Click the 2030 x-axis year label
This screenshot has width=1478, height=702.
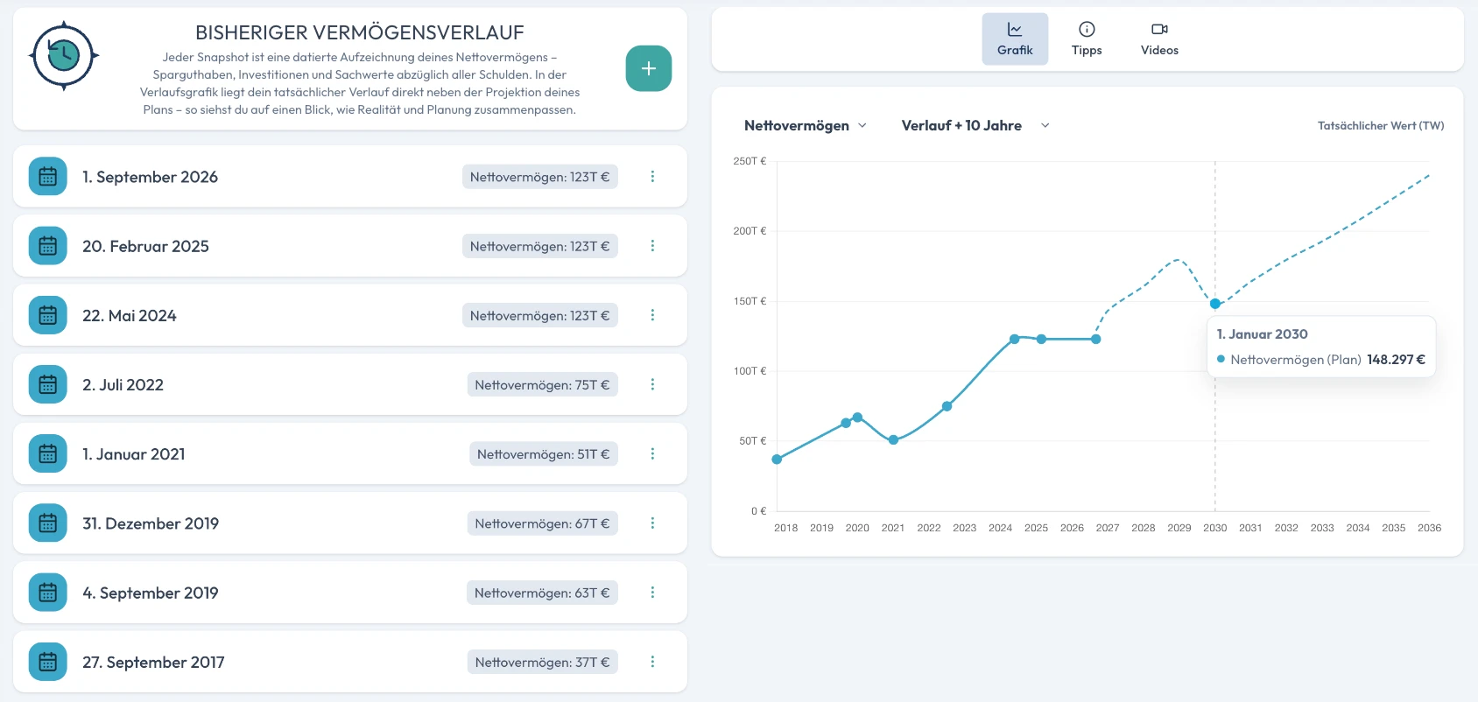coord(1214,528)
